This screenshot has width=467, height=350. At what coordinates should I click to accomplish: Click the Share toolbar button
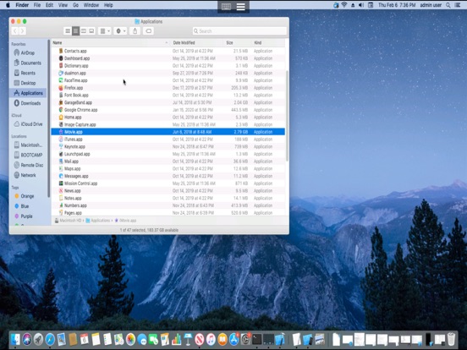tap(135, 31)
